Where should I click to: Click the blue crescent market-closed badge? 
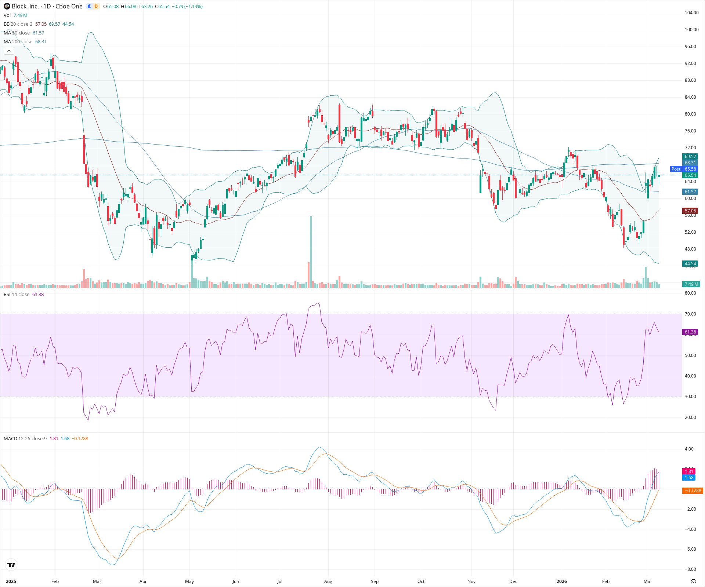pyautogui.click(x=89, y=6)
